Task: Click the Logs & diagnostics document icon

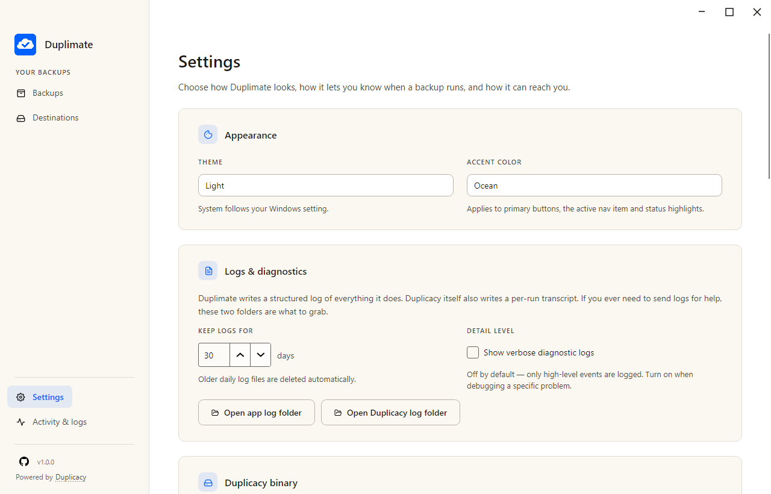Action: pos(208,271)
